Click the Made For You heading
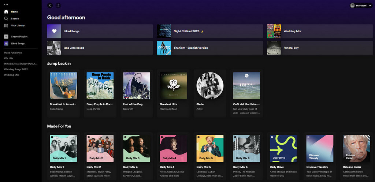The image size is (375, 182). pyautogui.click(x=59, y=126)
